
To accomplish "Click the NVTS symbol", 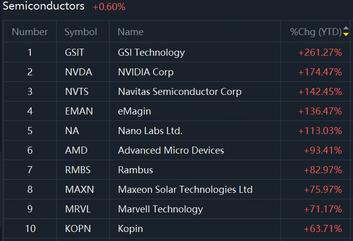I will tap(77, 91).
